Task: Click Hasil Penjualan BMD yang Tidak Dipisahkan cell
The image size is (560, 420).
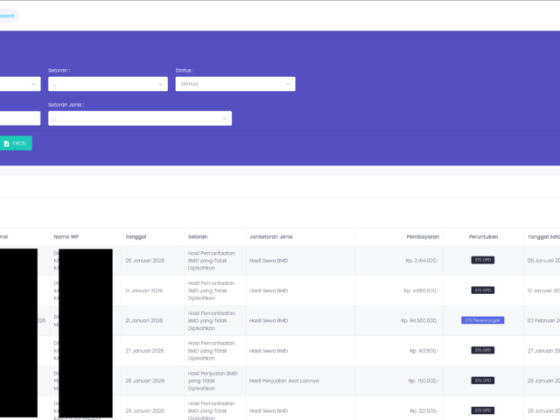Action: (x=213, y=381)
